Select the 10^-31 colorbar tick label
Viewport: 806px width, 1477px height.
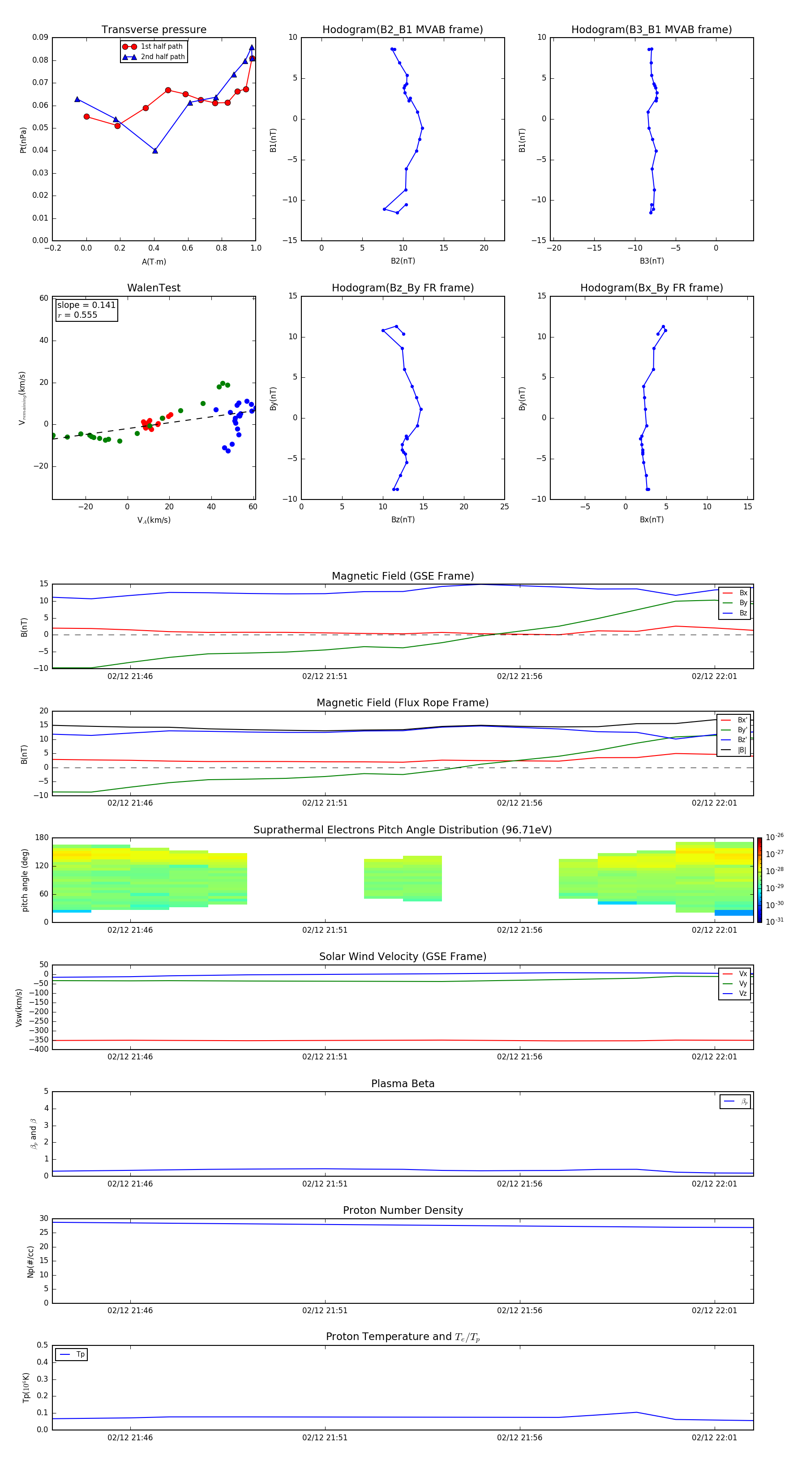click(775, 922)
